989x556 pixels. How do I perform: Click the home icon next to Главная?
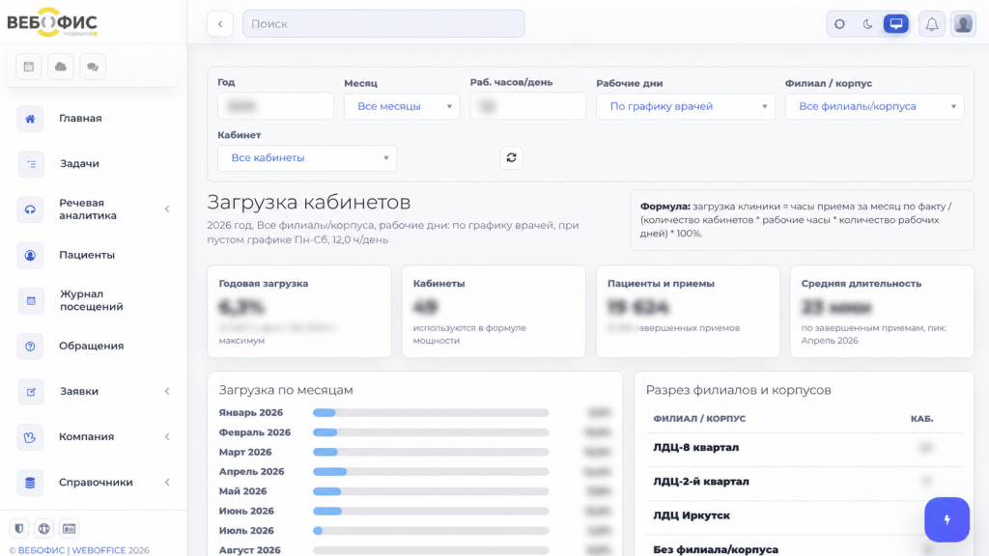[x=30, y=119]
